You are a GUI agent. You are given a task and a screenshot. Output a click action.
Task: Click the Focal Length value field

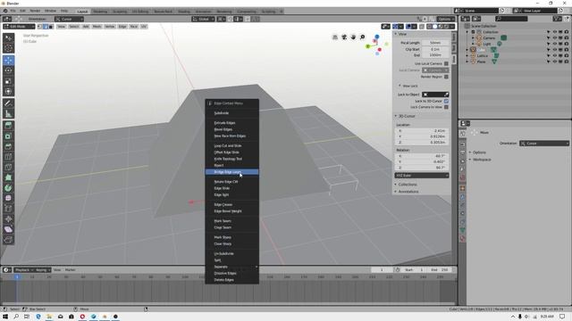coord(435,43)
